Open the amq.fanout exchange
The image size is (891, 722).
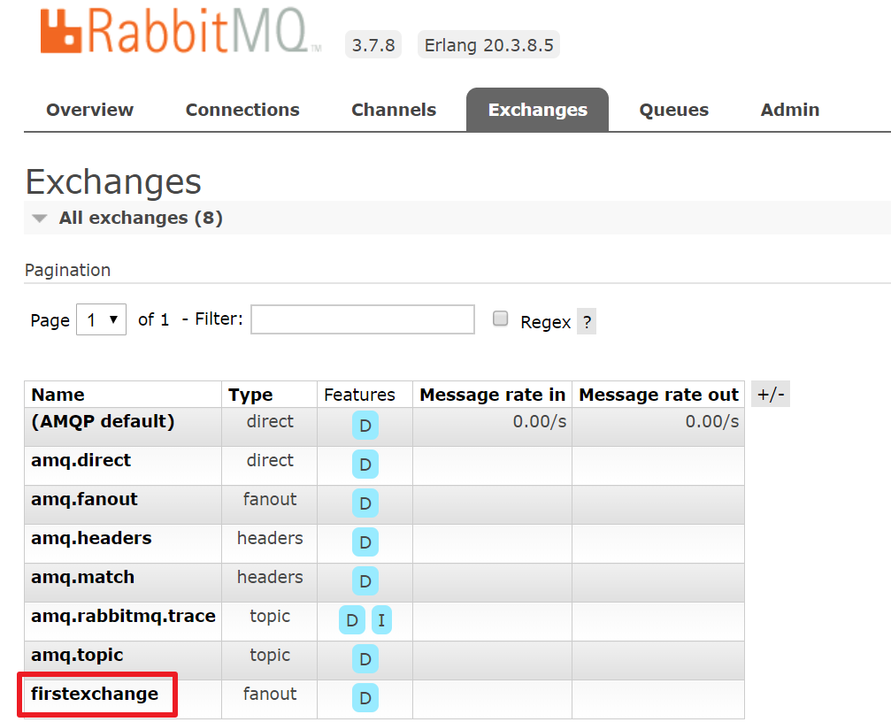84,499
